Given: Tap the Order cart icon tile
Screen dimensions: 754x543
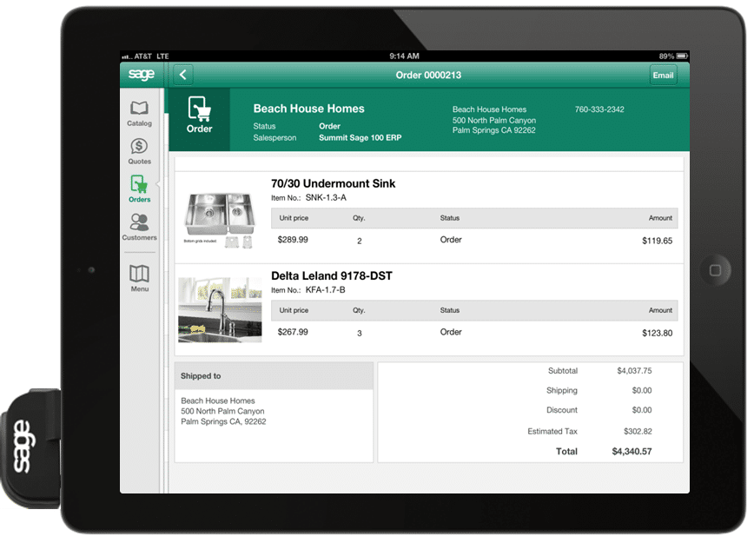Looking at the screenshot, I should (200, 119).
